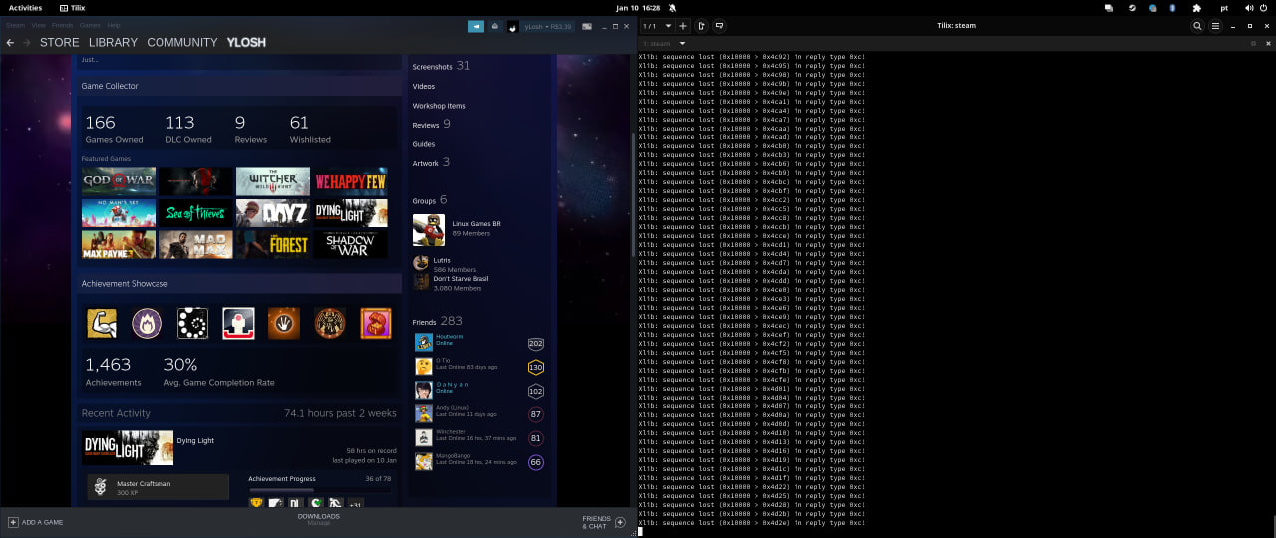Add a new terminal in Tilix

click(683, 26)
